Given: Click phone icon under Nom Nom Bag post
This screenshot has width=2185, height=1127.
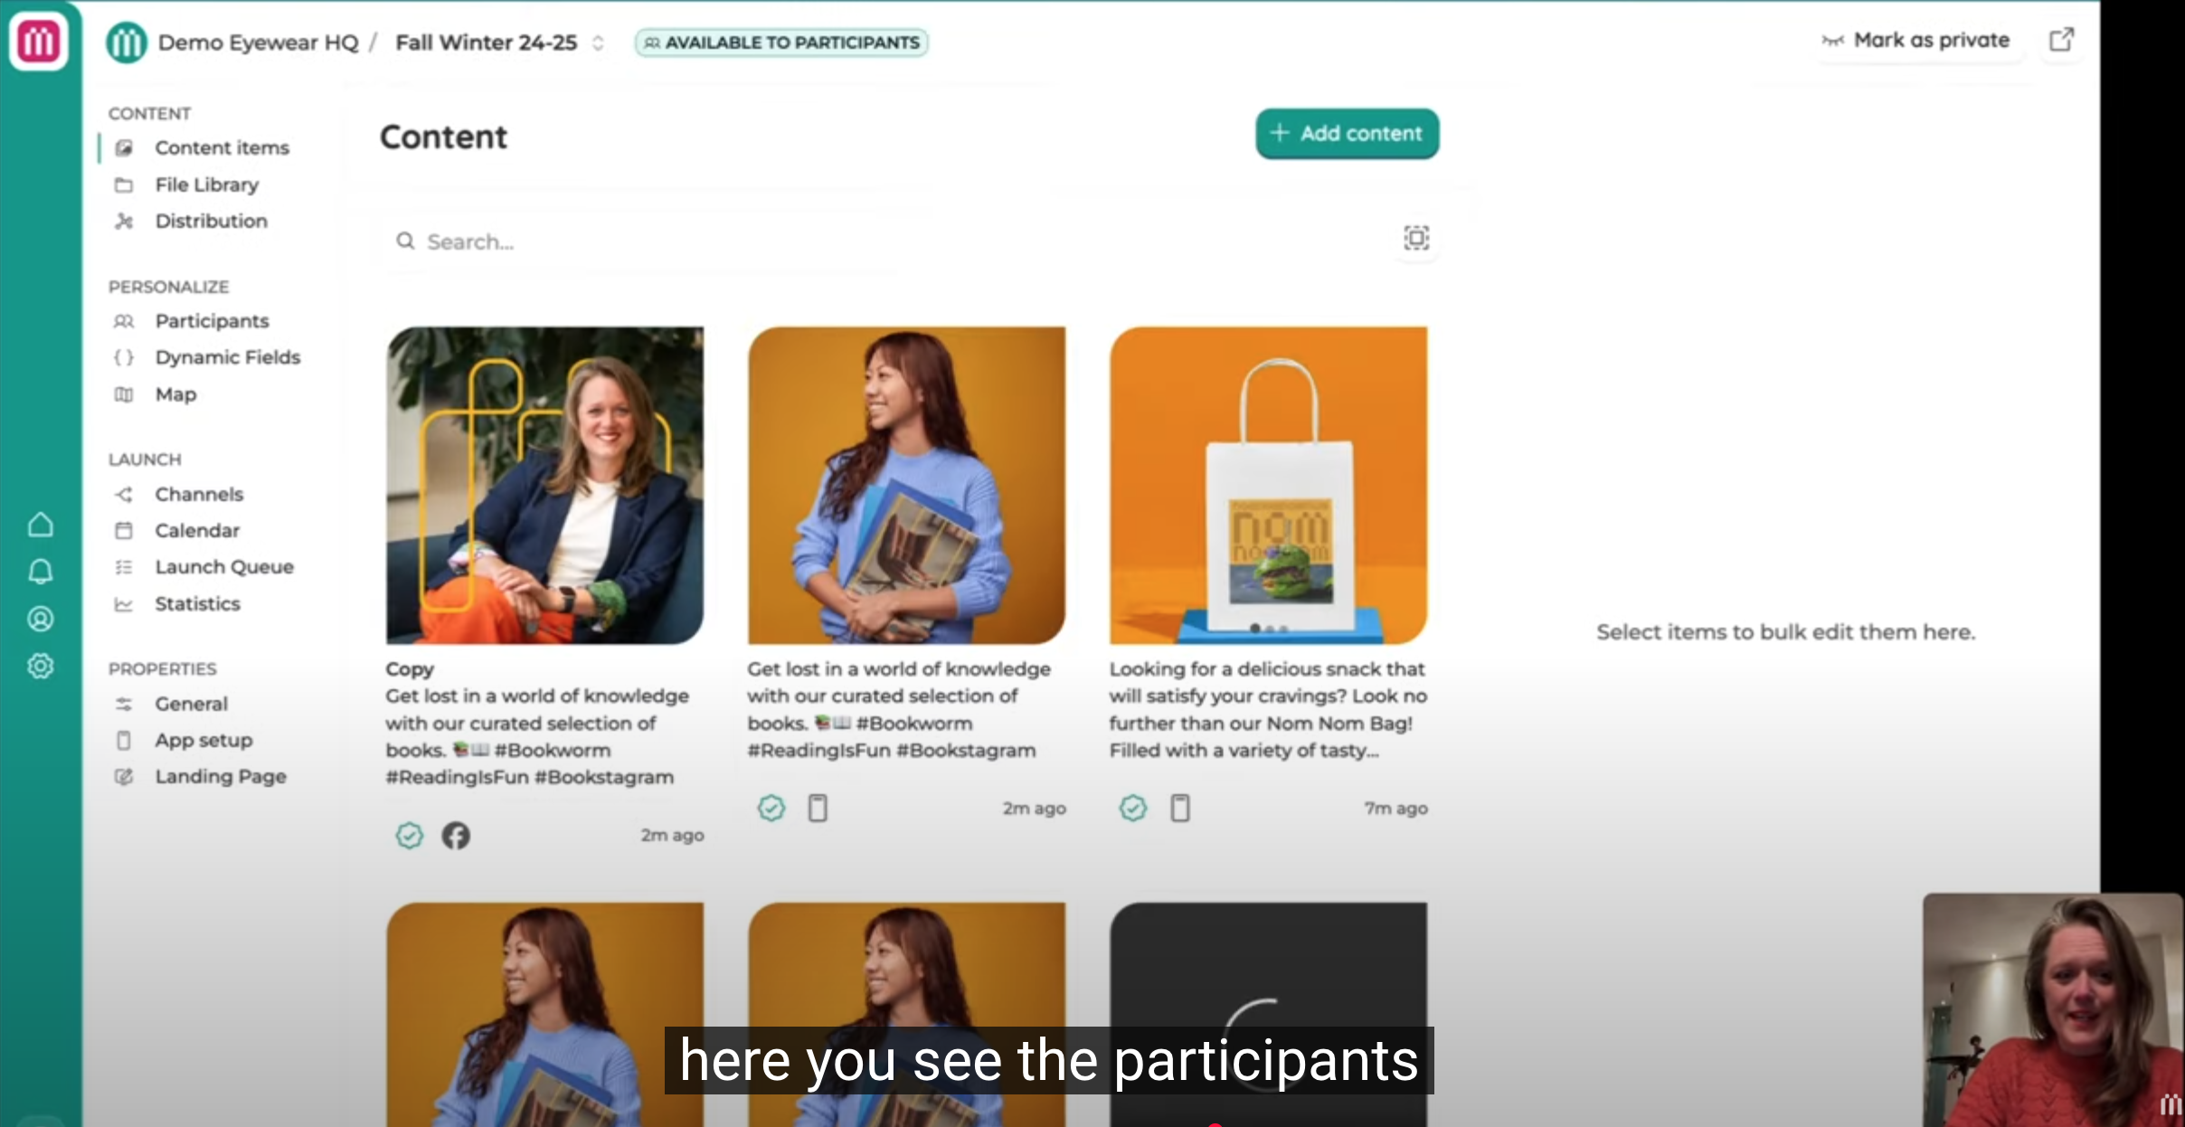Looking at the screenshot, I should click(1180, 808).
